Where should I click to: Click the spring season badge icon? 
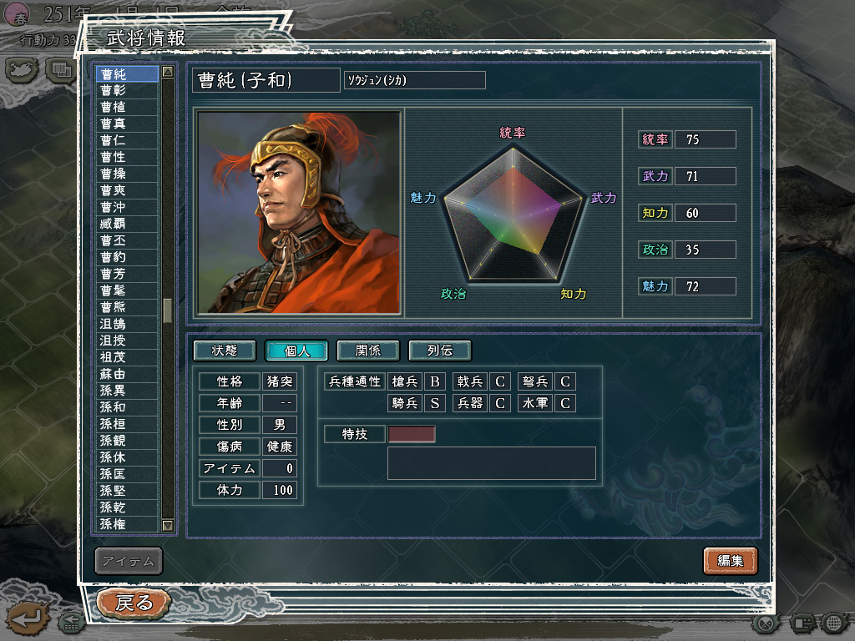pyautogui.click(x=17, y=15)
